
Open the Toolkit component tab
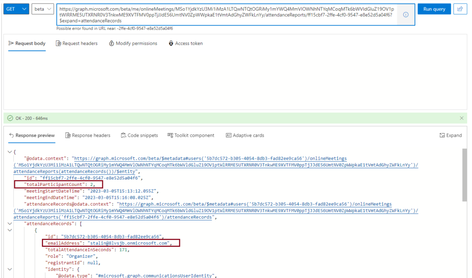click(x=191, y=135)
